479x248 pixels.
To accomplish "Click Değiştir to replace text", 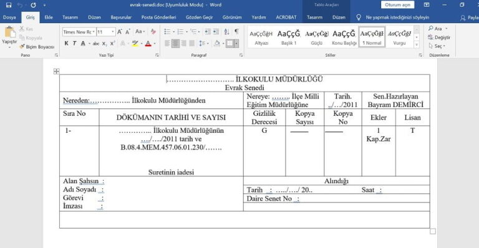I will [439, 37].
